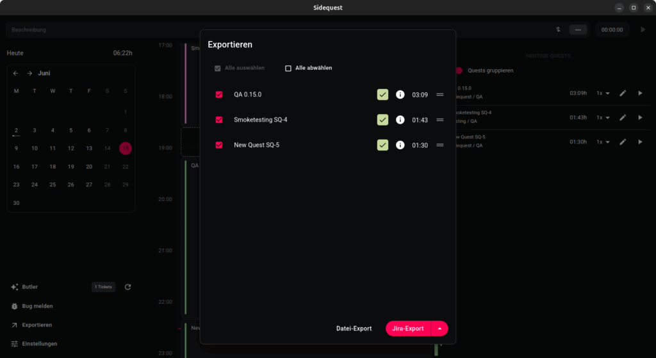Click the edit pencil for the 03:09h quest
The height and width of the screenshot is (358, 656).
pyautogui.click(x=623, y=93)
